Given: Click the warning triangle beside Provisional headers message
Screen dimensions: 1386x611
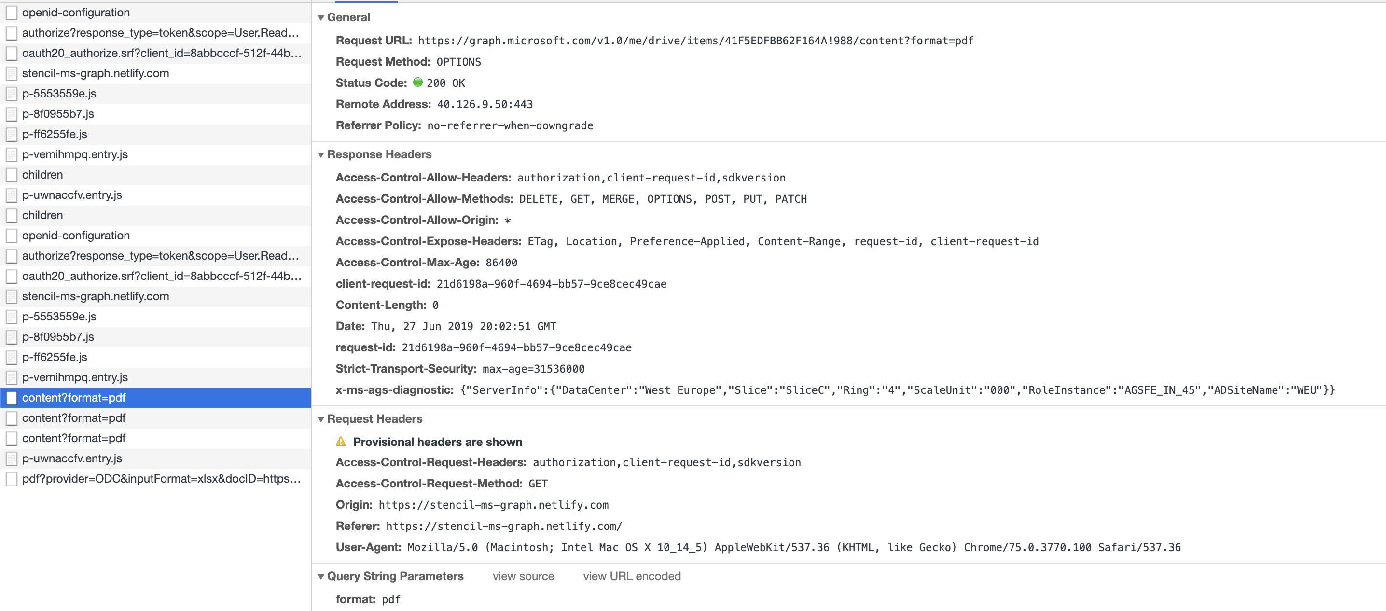Looking at the screenshot, I should click(341, 442).
